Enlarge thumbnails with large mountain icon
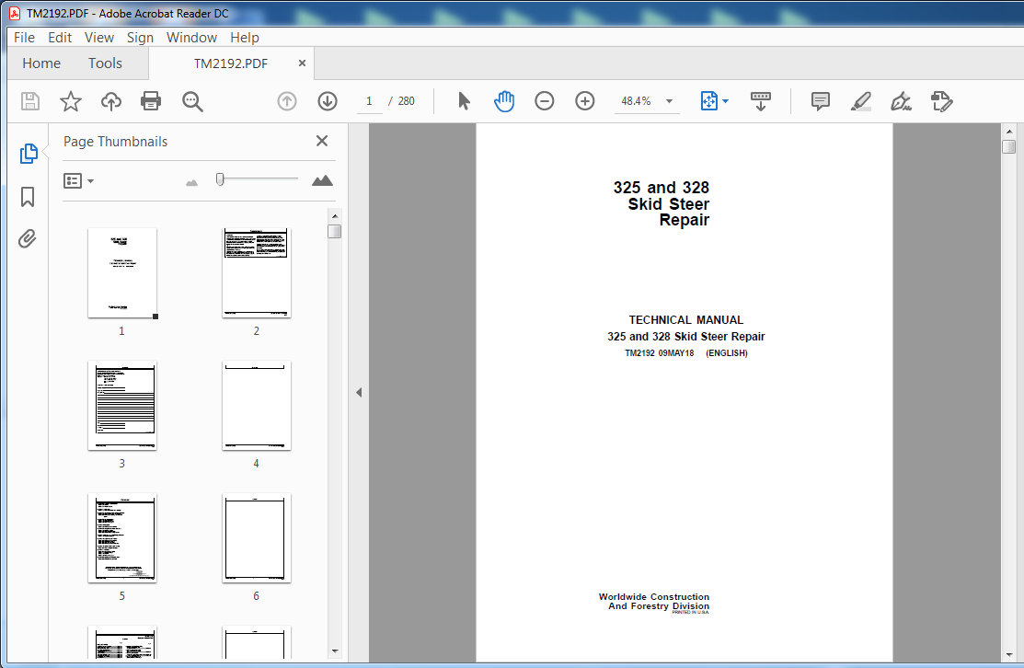1024x668 pixels. click(x=322, y=181)
